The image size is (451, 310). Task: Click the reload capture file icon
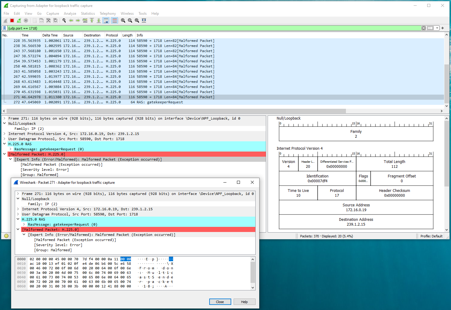pyautogui.click(x=55, y=20)
